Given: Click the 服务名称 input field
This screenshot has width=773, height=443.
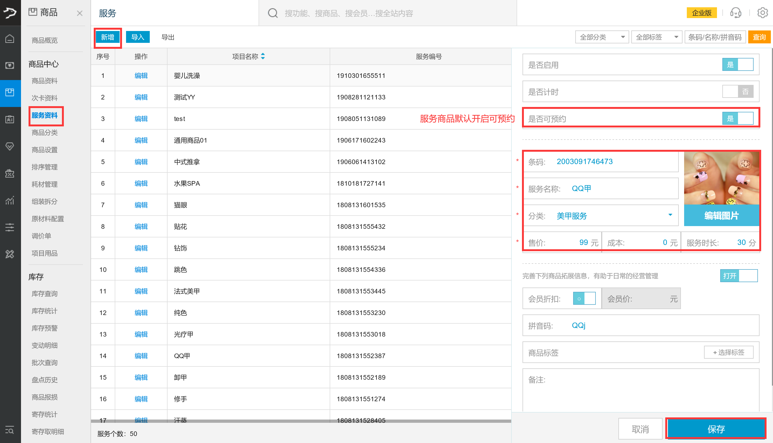Looking at the screenshot, I should pyautogui.click(x=601, y=189).
